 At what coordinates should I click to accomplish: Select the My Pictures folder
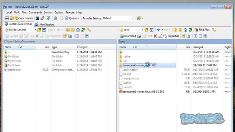pyautogui.click(x=15, y=61)
